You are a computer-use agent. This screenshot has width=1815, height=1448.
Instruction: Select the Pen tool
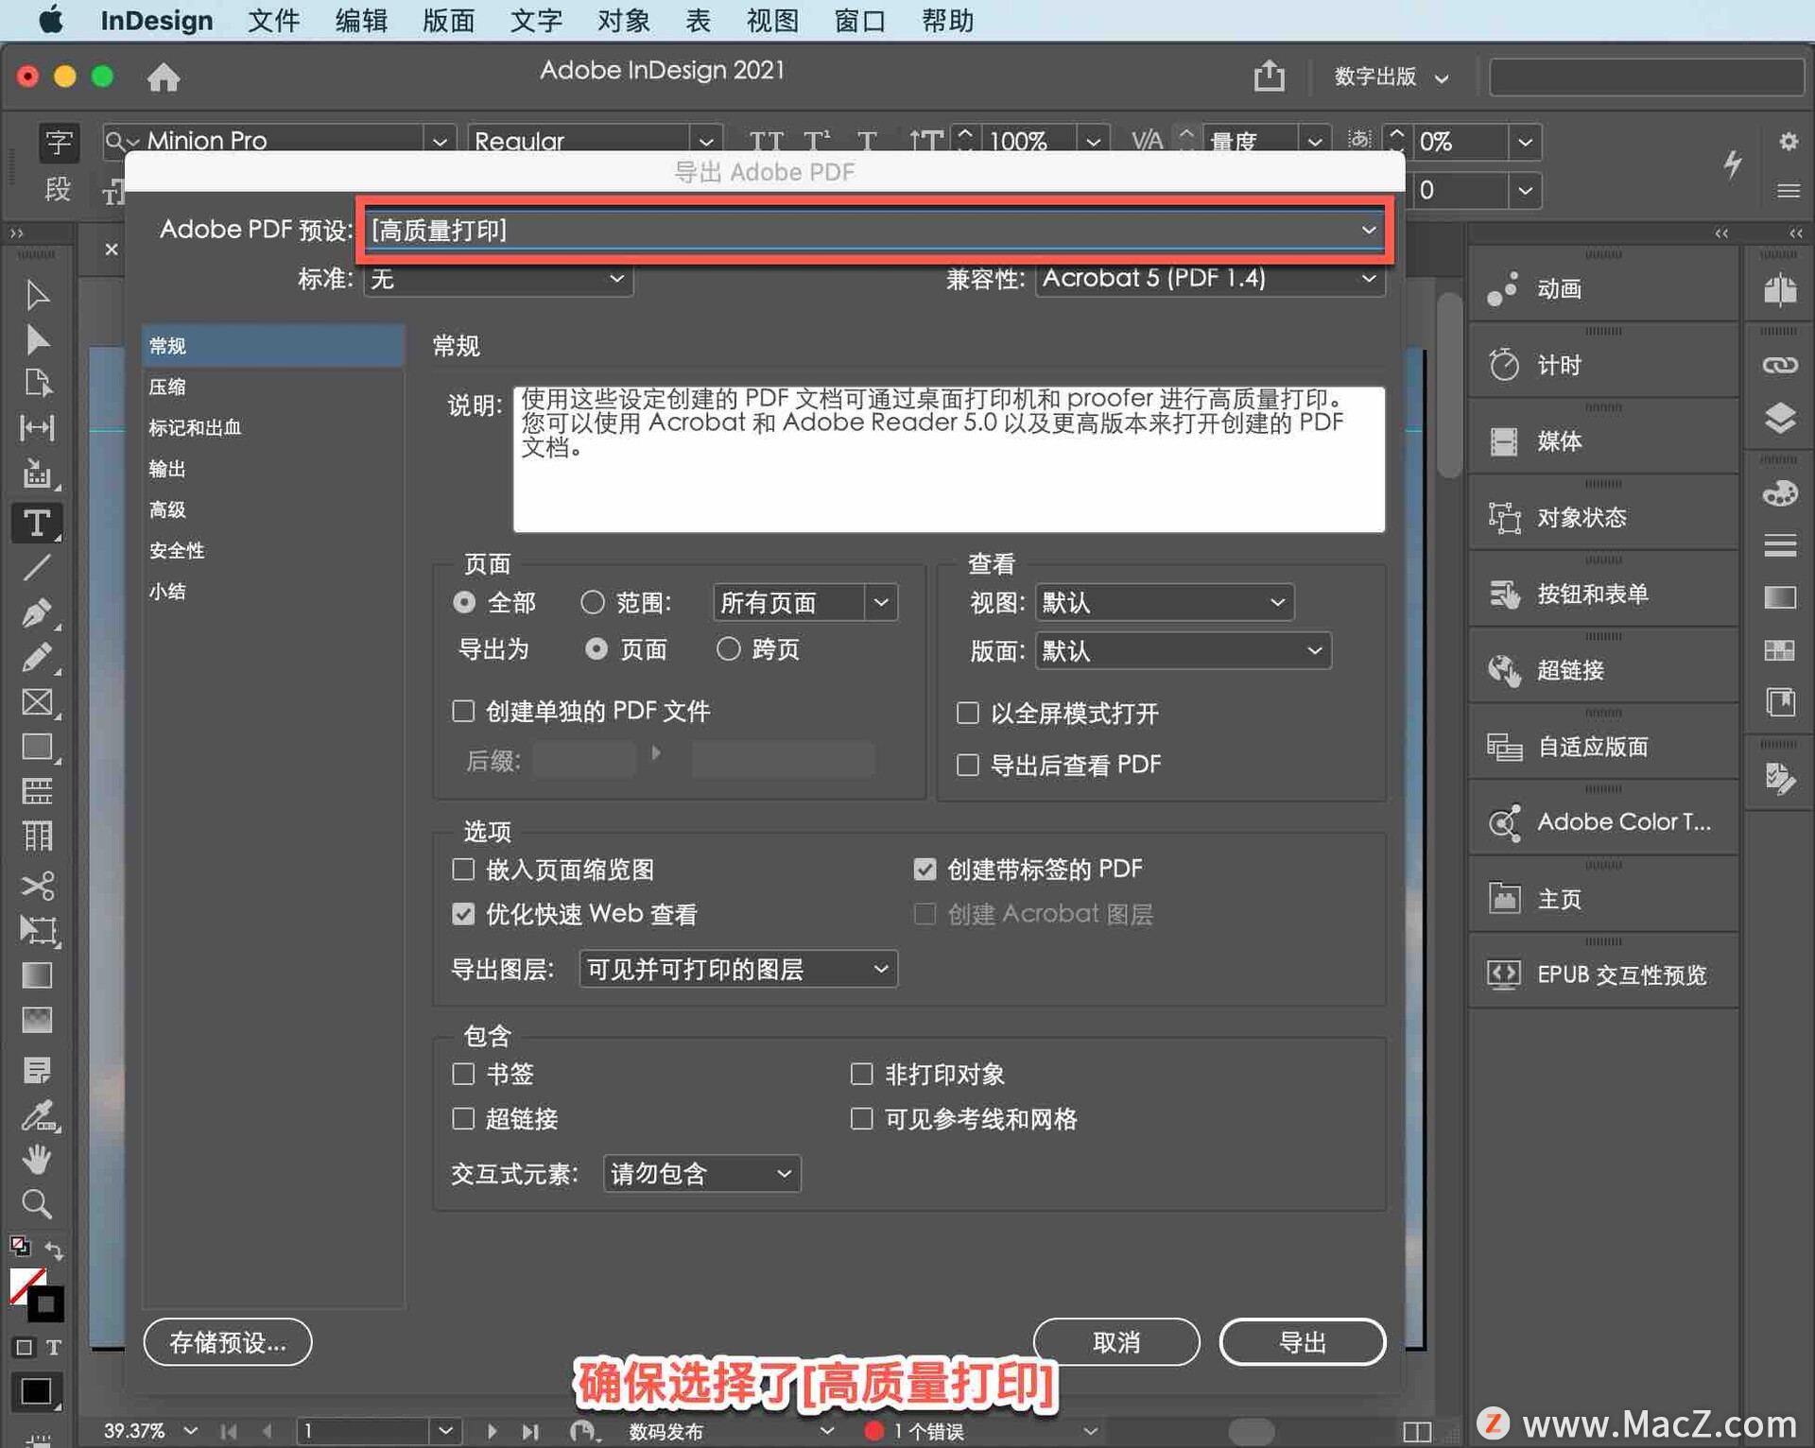[x=37, y=612]
